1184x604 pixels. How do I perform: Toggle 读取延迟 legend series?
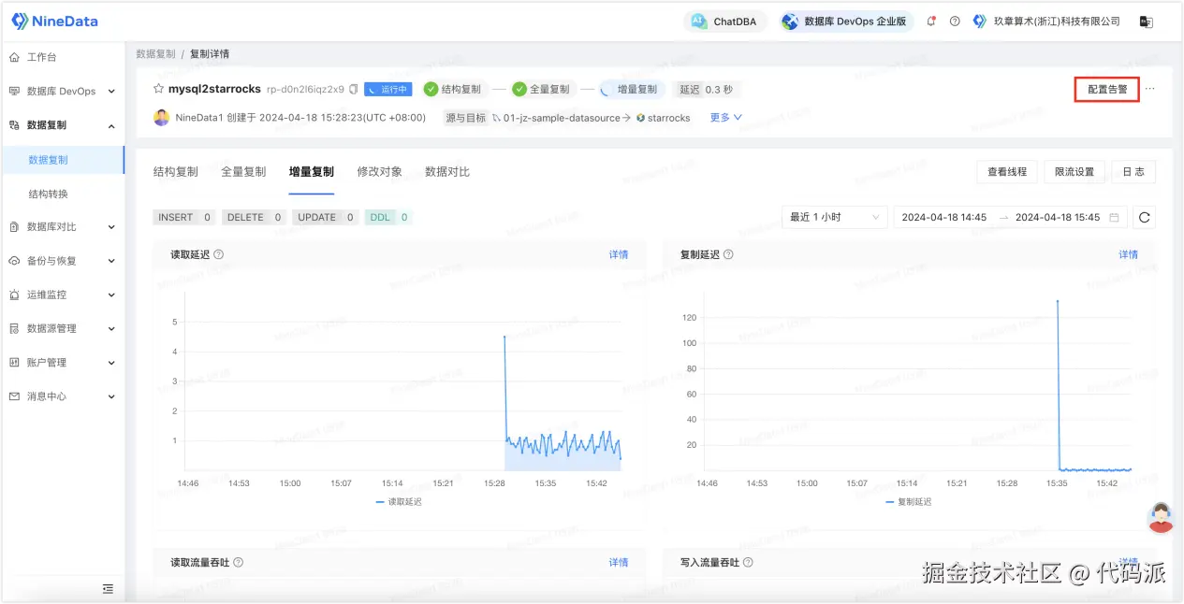click(399, 502)
